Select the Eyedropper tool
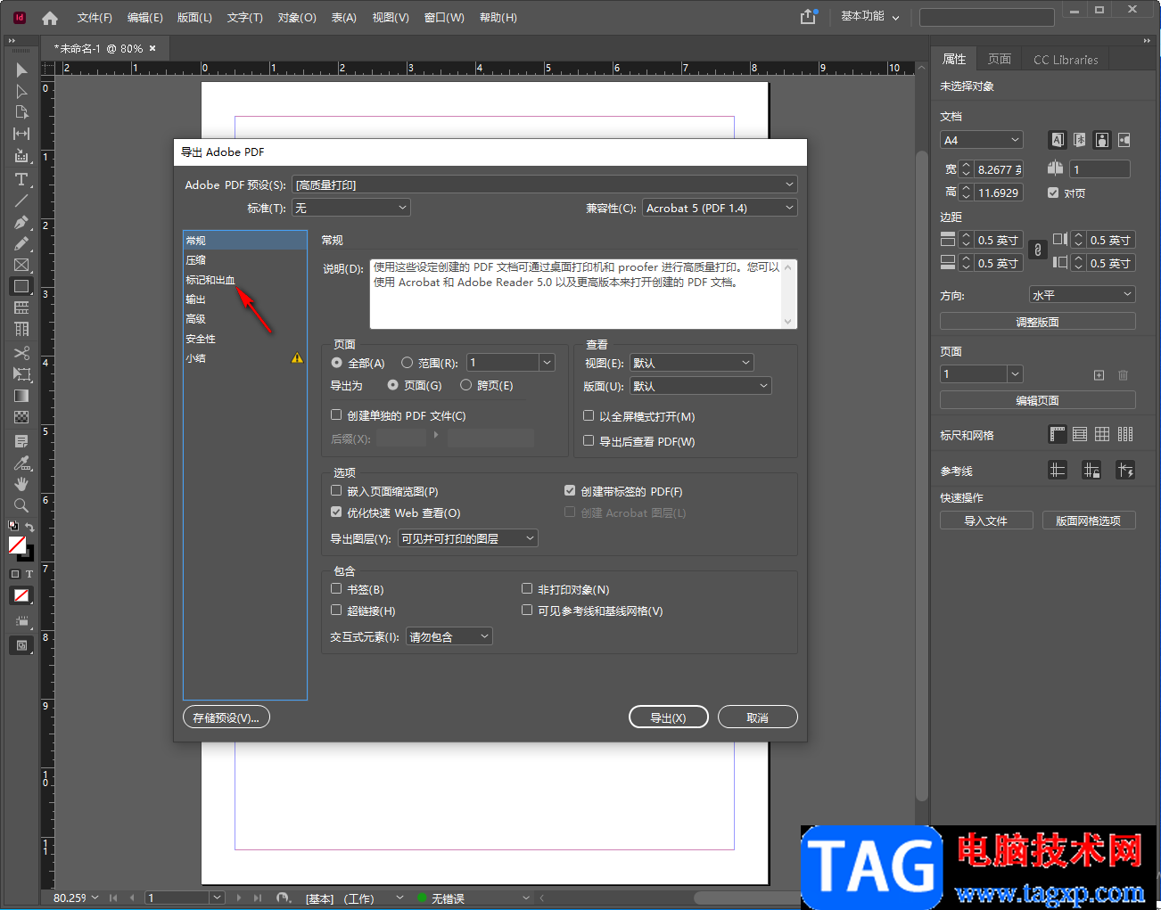This screenshot has width=1161, height=910. coord(21,463)
